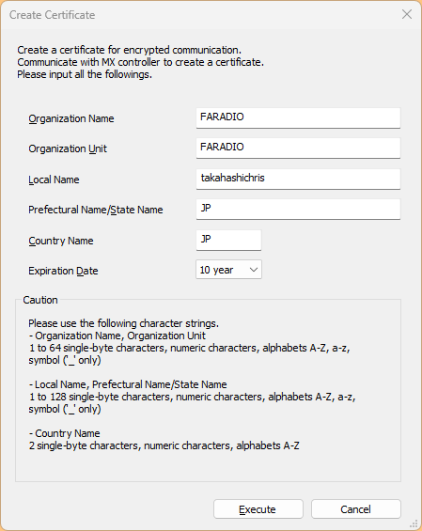
Task: Click the certificate description text at top
Action: click(x=140, y=62)
